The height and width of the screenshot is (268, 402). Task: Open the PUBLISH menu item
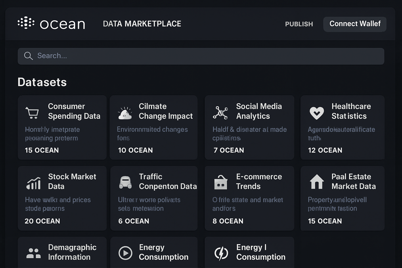pyautogui.click(x=299, y=24)
